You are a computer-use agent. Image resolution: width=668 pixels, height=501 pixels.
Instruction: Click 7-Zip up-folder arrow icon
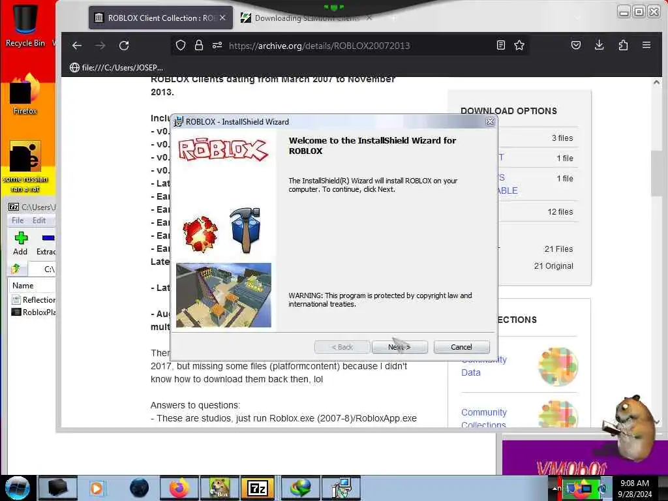(x=16, y=269)
